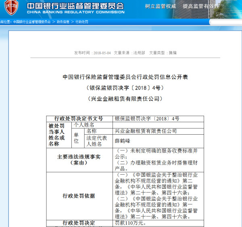Viewport: 242px width, 227px height.
Task: Open 行政处罚 breadcrumb link
Action: coord(82,22)
